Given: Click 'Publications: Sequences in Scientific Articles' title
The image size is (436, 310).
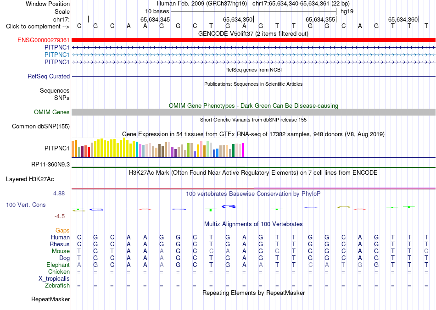Looking at the screenshot, I should point(253,84).
